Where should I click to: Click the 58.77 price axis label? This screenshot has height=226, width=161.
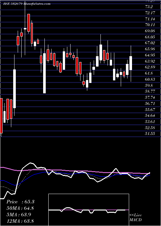coord(150,91)
